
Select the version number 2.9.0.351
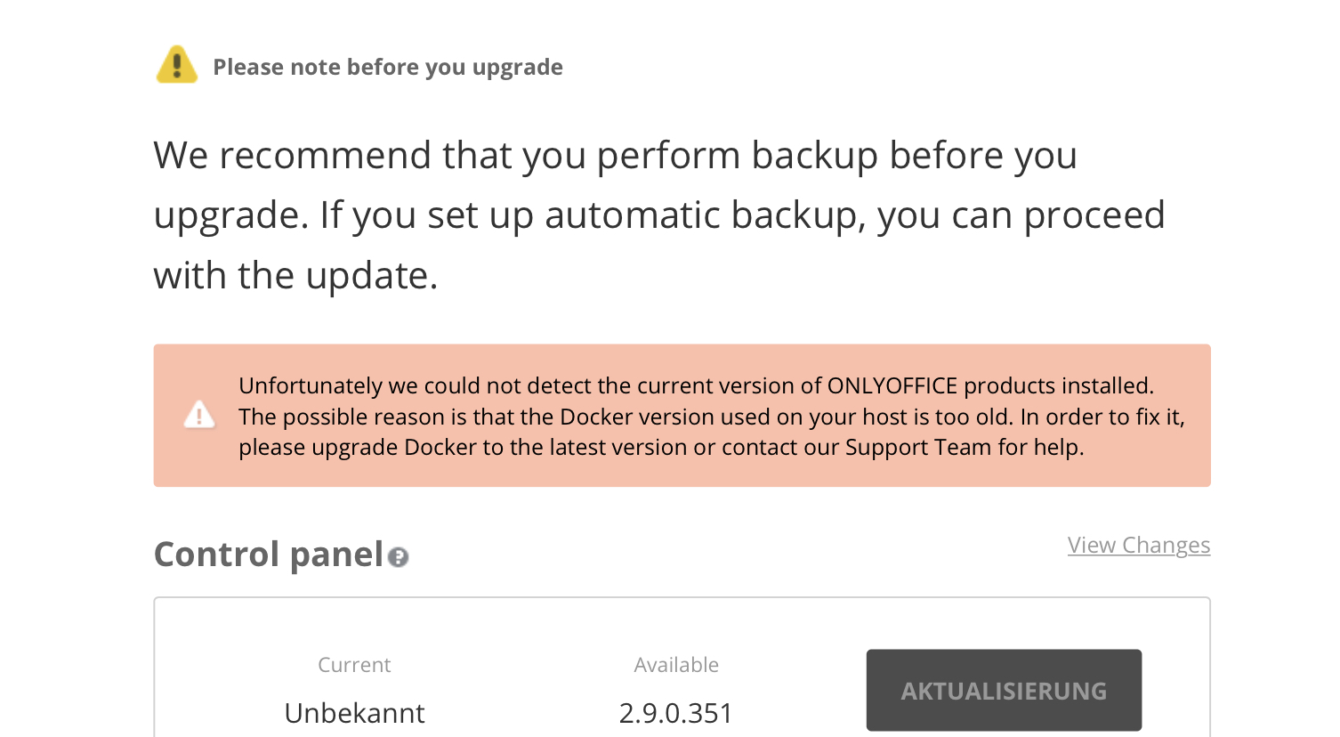click(x=675, y=712)
